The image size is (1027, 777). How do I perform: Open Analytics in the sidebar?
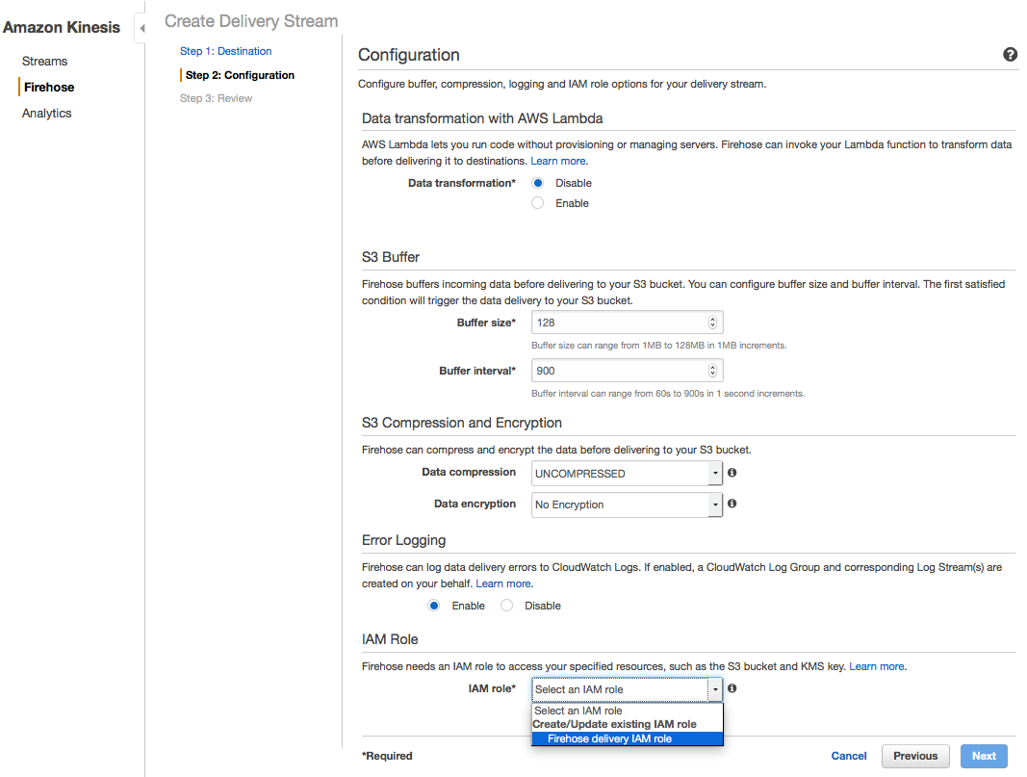click(x=46, y=114)
